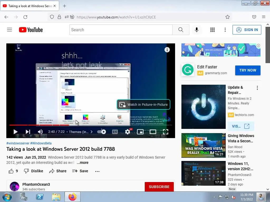Open Giving Windows Vista a Second video title
The width and height of the screenshot is (270, 202).
[241, 138]
